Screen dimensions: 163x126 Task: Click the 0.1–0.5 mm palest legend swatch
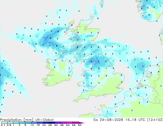point(4,123)
